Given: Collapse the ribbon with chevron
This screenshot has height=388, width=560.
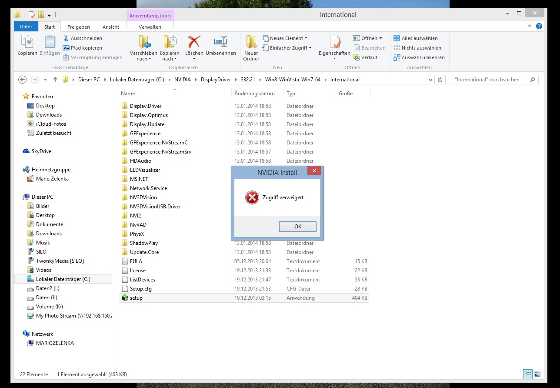Looking at the screenshot, I should (530, 27).
